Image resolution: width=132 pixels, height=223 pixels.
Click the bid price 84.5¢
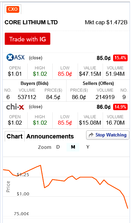53,97
